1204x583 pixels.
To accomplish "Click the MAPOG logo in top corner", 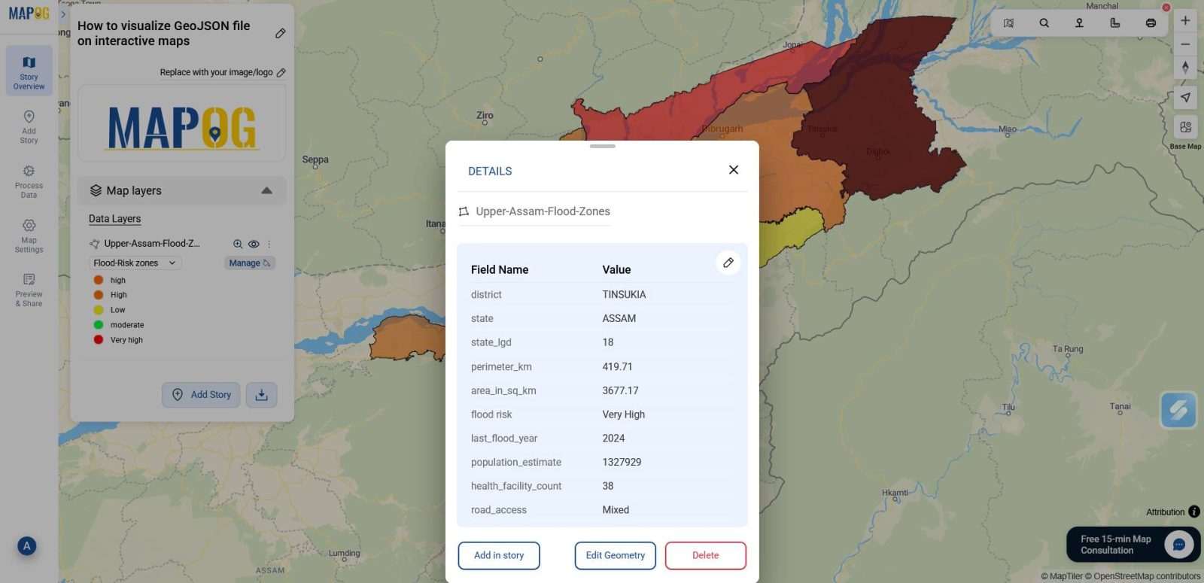I will (x=29, y=14).
